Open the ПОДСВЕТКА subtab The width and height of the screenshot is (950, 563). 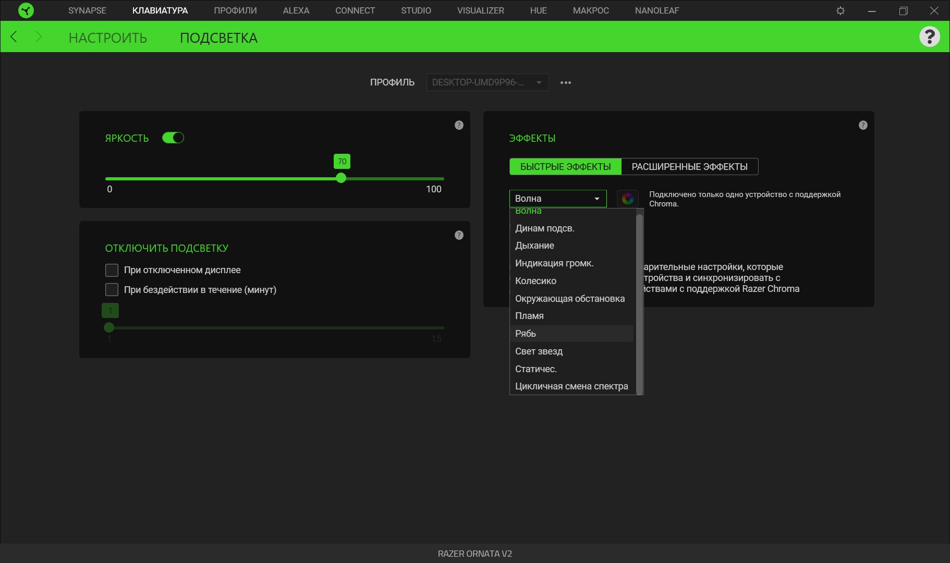point(218,38)
